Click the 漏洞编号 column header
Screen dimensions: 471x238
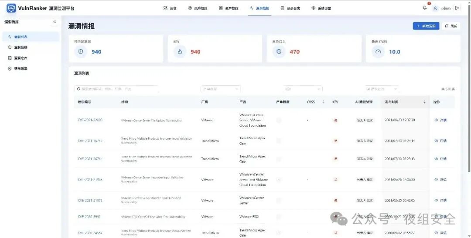(x=85, y=102)
